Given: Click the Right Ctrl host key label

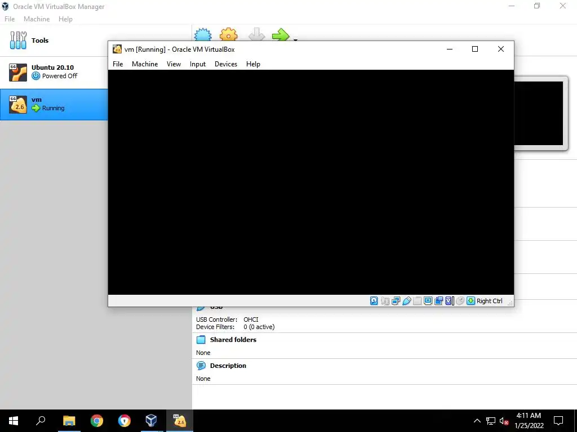Looking at the screenshot, I should tap(490, 301).
